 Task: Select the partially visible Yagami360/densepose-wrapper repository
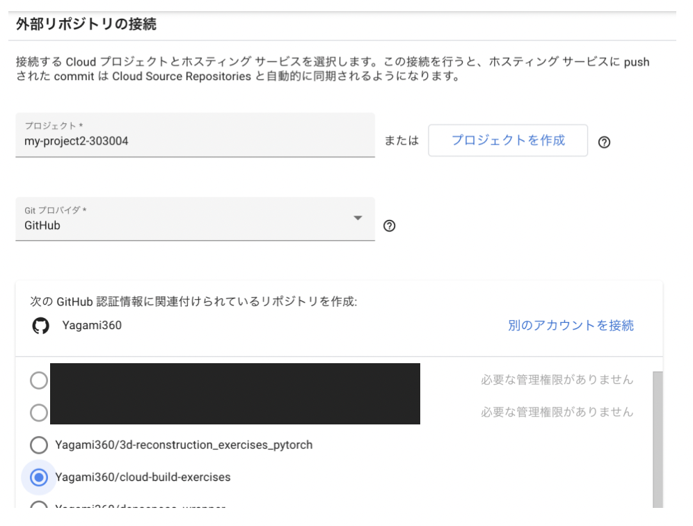(x=38, y=507)
